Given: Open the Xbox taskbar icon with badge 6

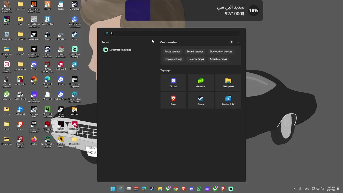Looking at the screenshot, I should point(168,189).
